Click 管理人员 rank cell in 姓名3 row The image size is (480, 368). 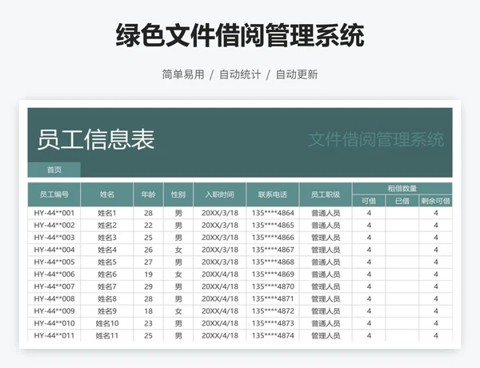click(x=326, y=238)
